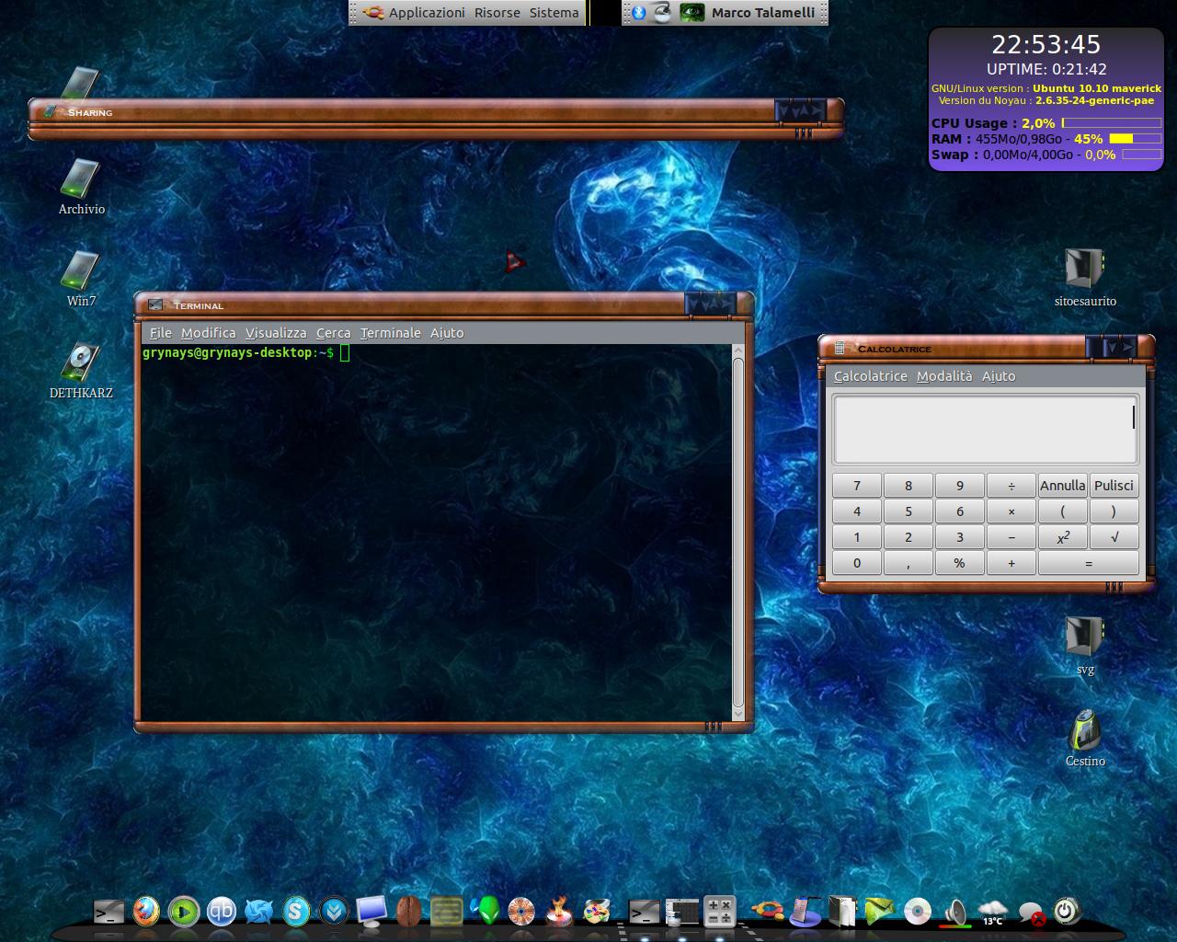The width and height of the screenshot is (1177, 942).
Task: Open the flaming disc burner icon
Action: [x=559, y=911]
